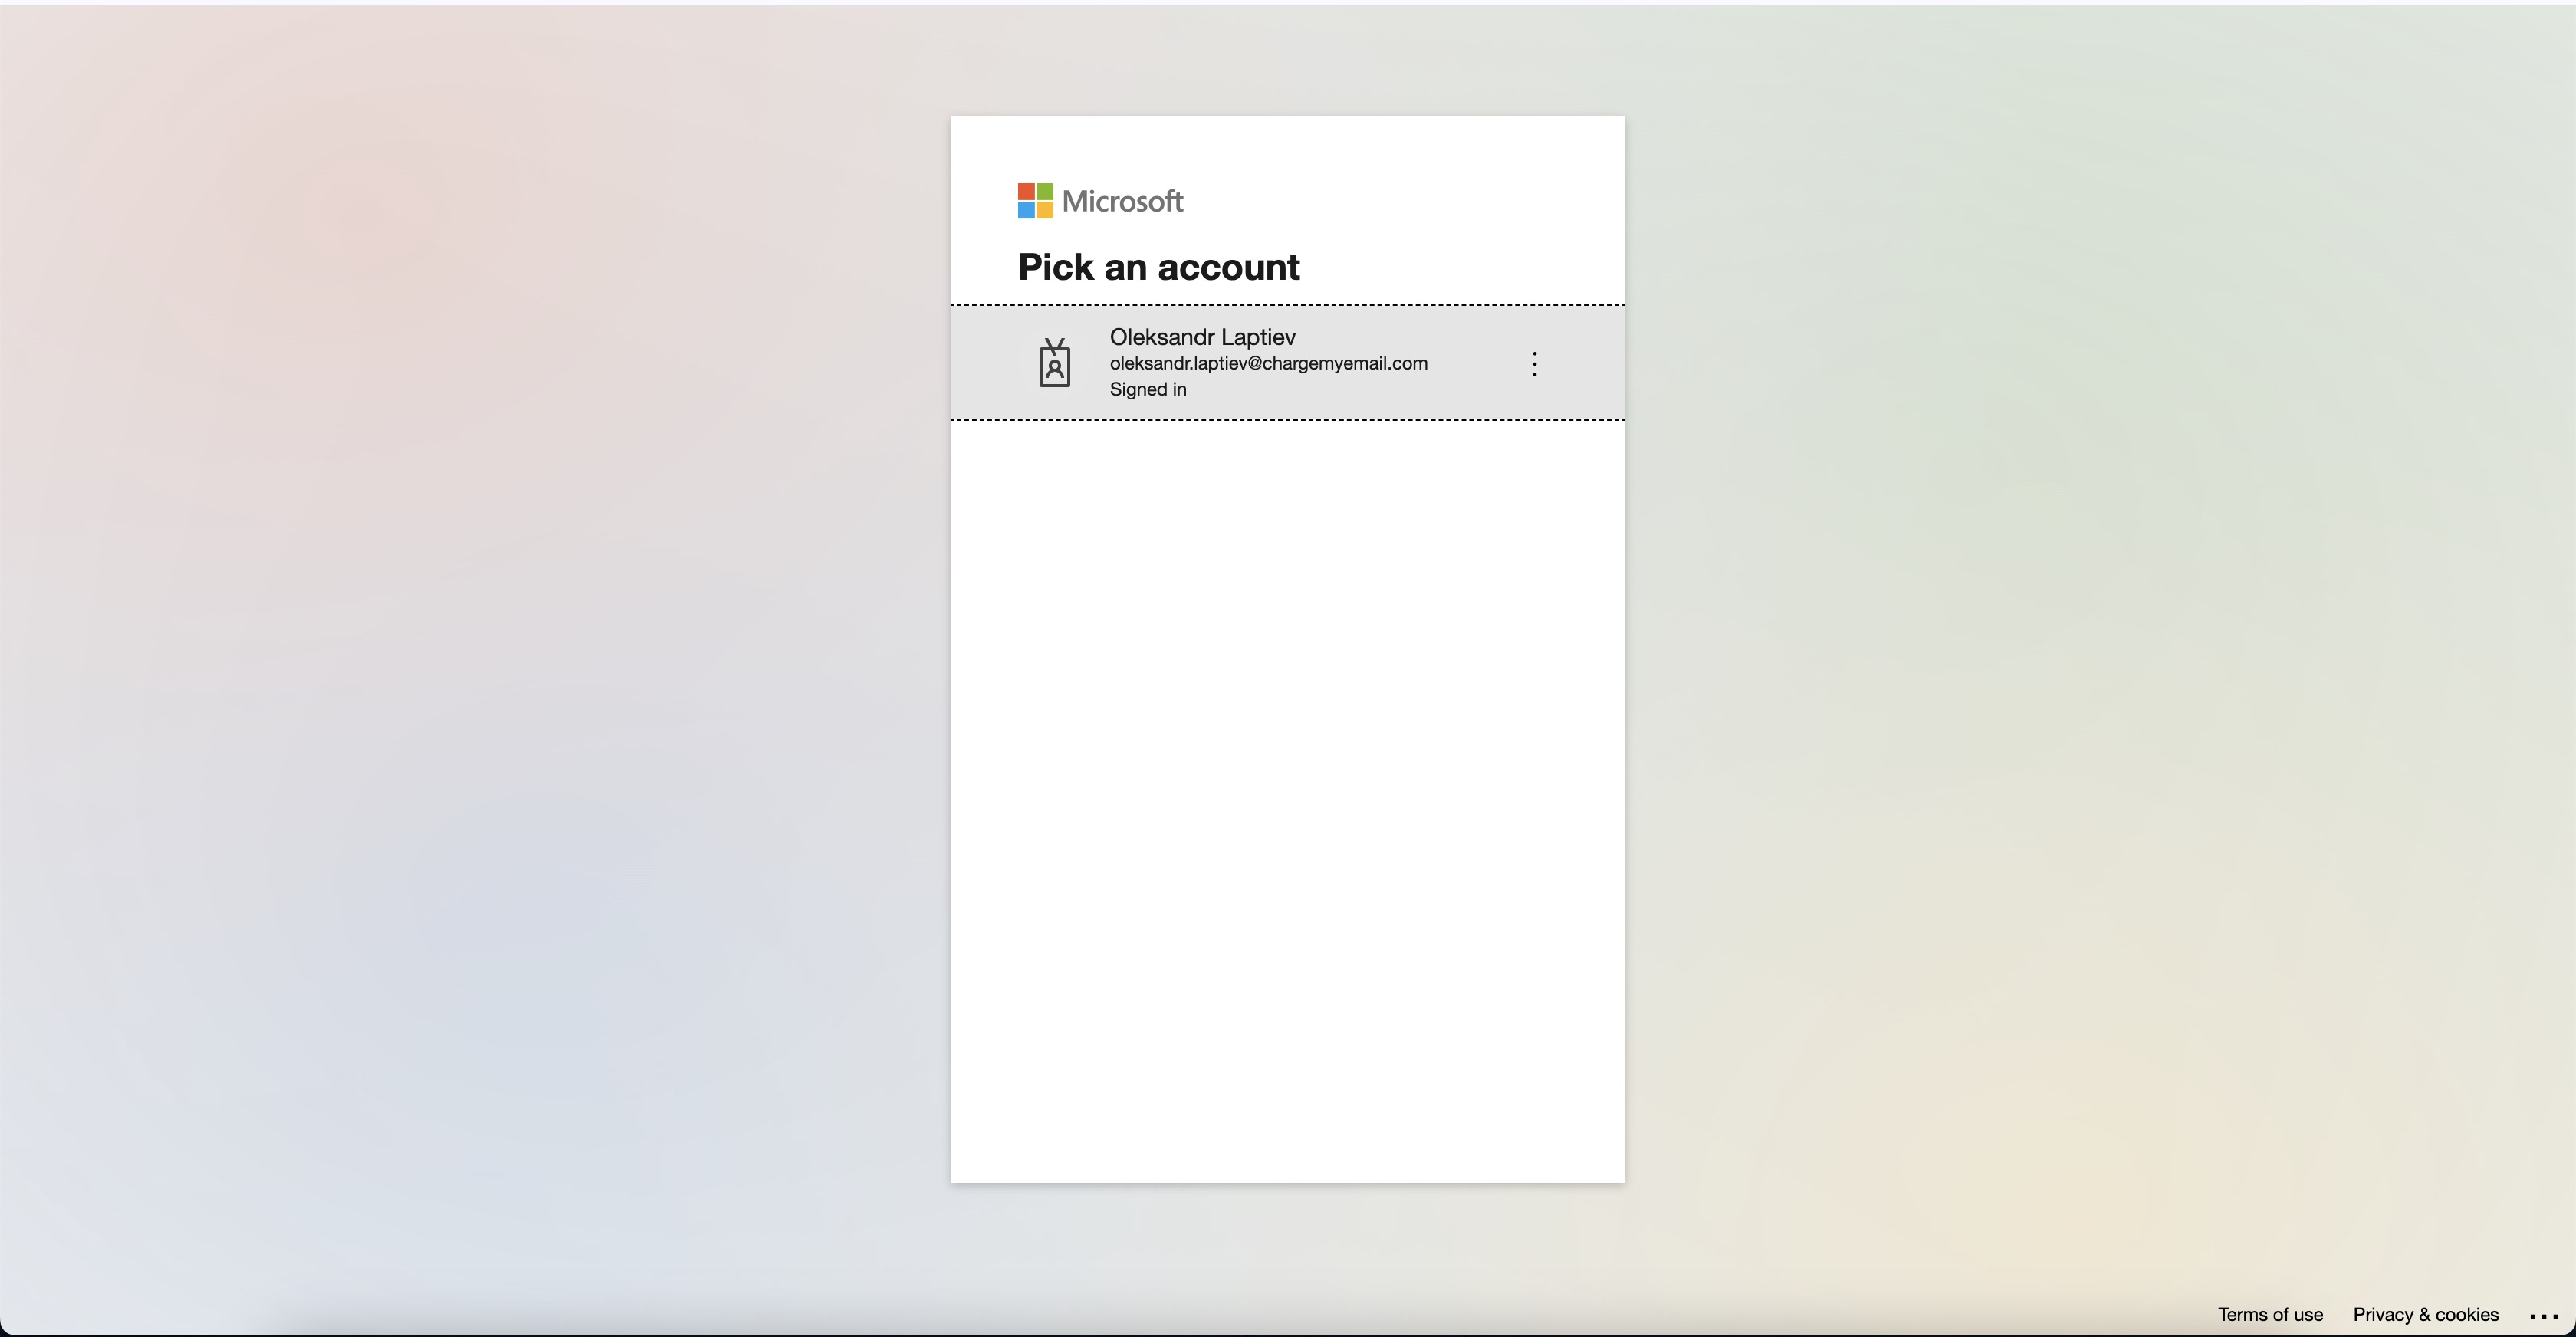Open the Privacy & cookies link
2576x1337 pixels.
[x=2425, y=1315]
